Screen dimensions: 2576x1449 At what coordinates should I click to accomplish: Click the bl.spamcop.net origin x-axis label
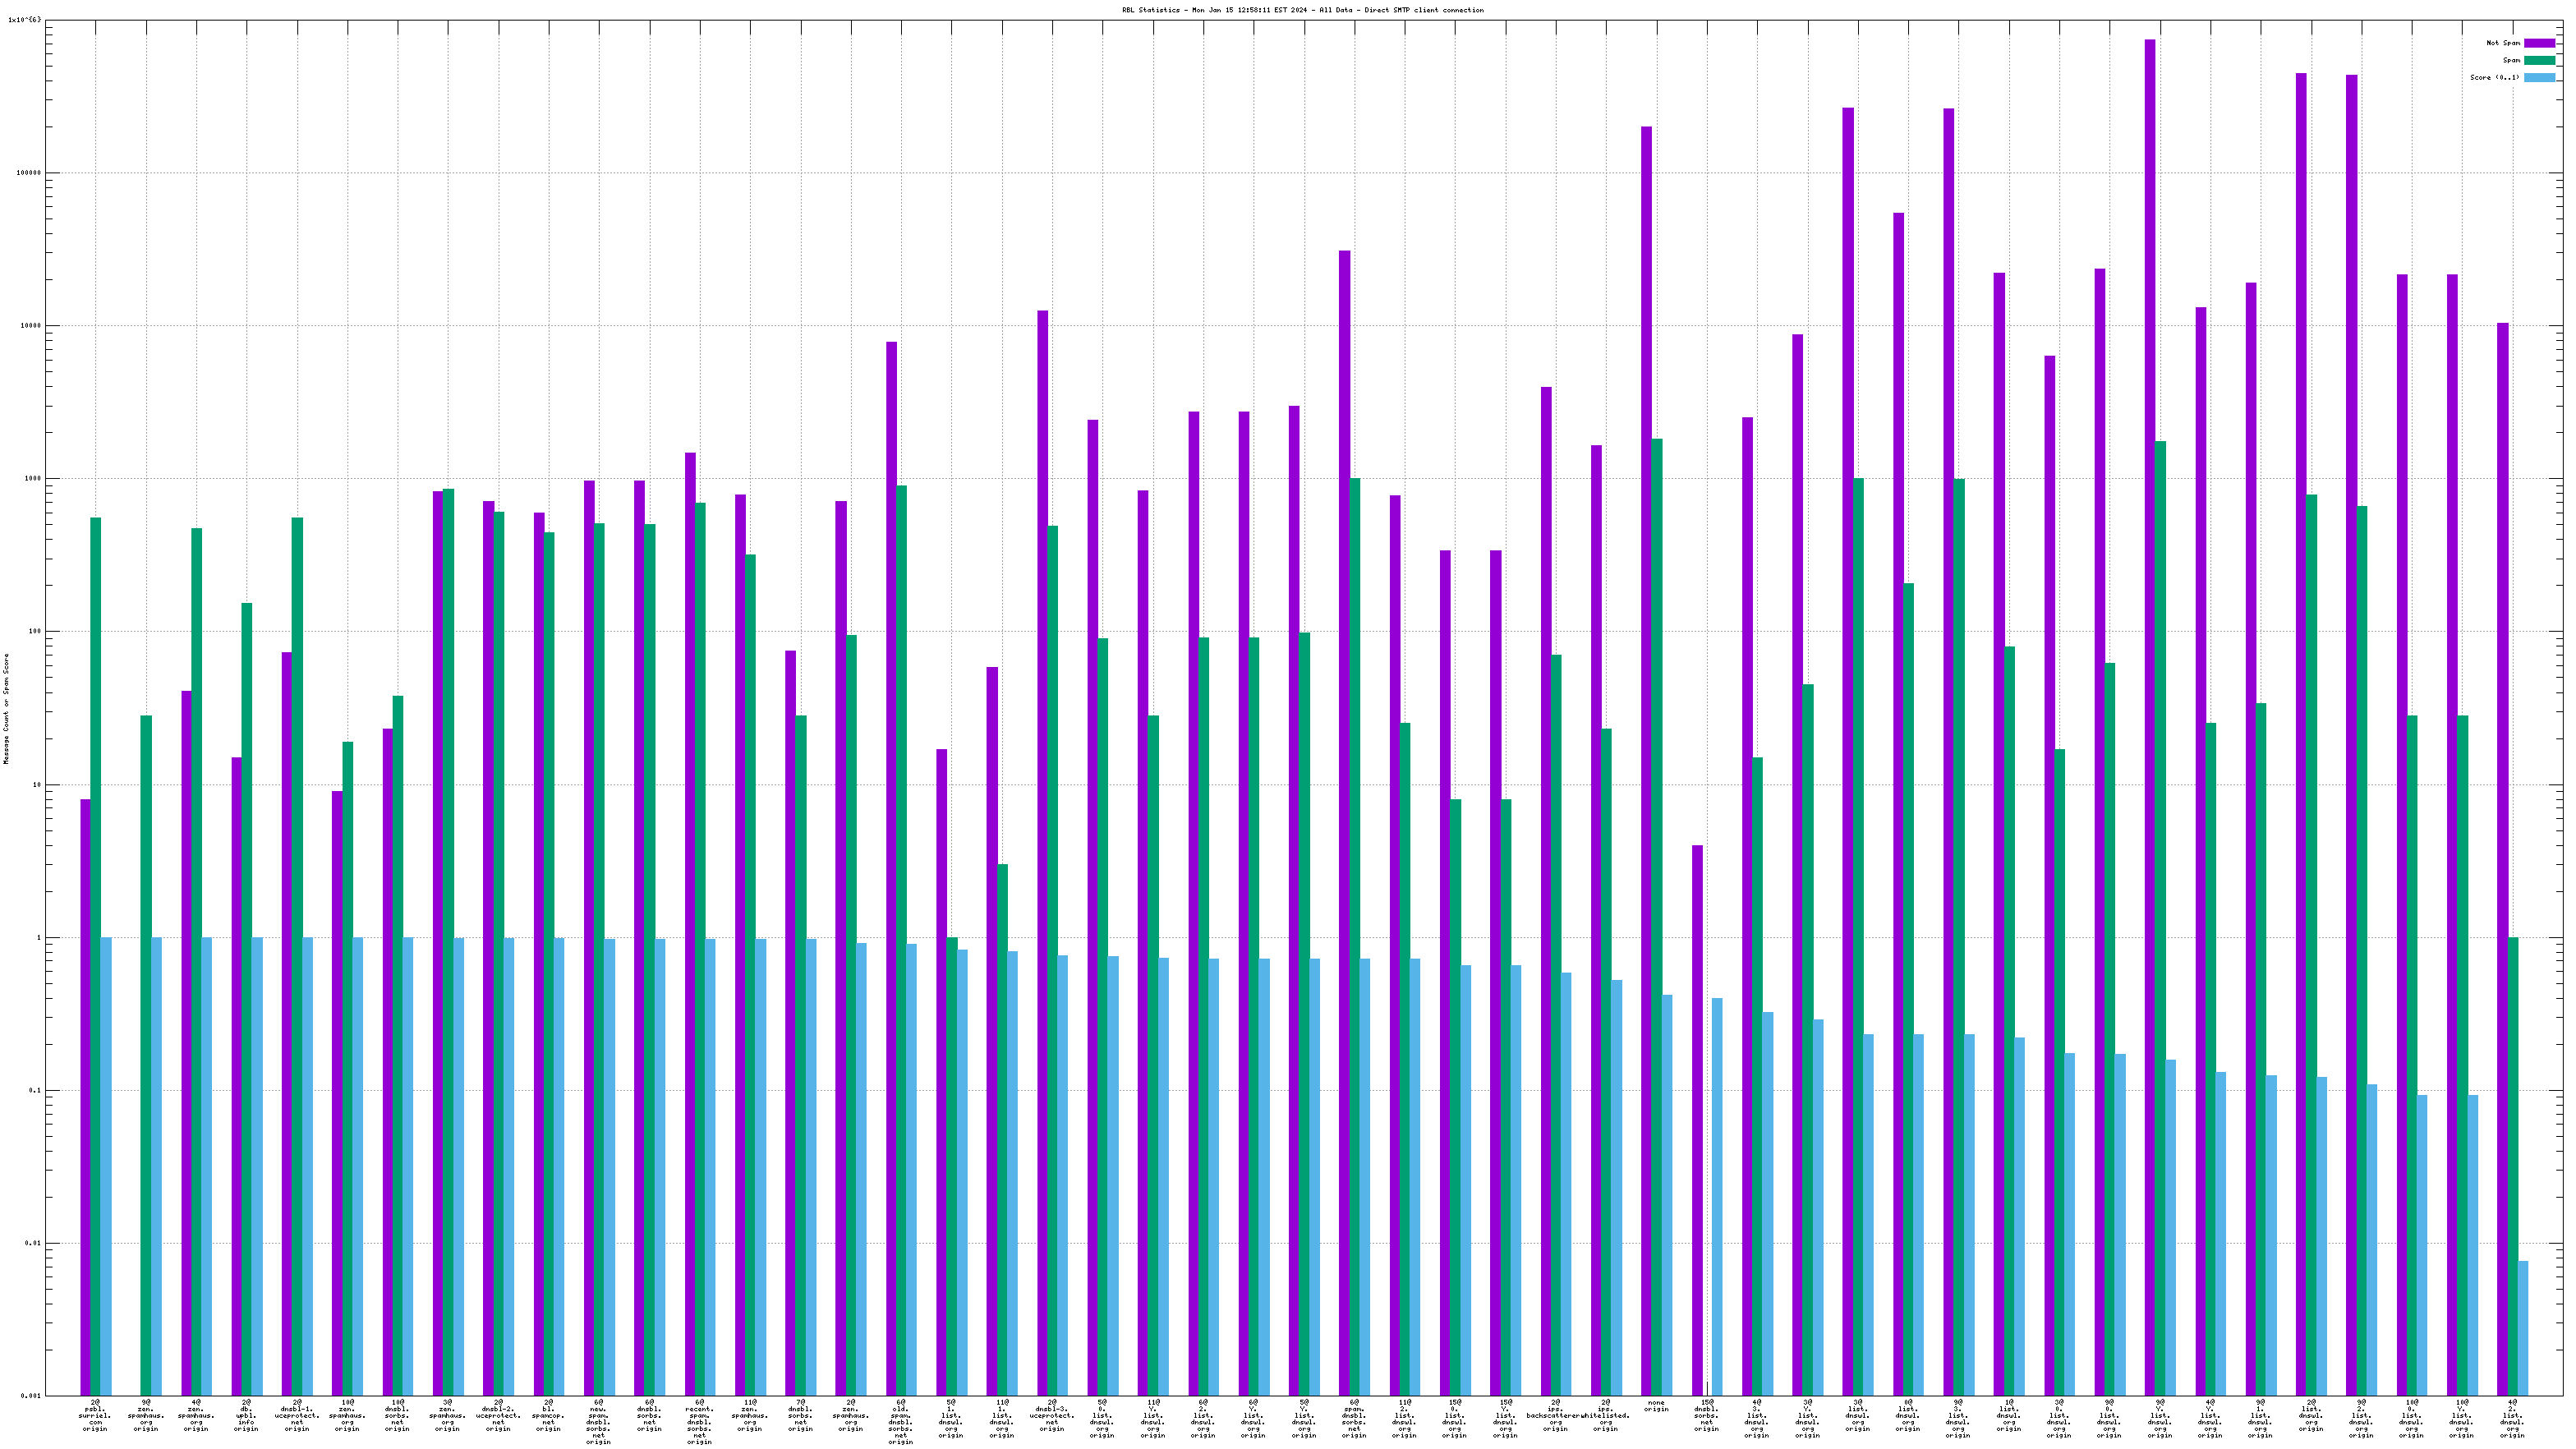tap(548, 1416)
